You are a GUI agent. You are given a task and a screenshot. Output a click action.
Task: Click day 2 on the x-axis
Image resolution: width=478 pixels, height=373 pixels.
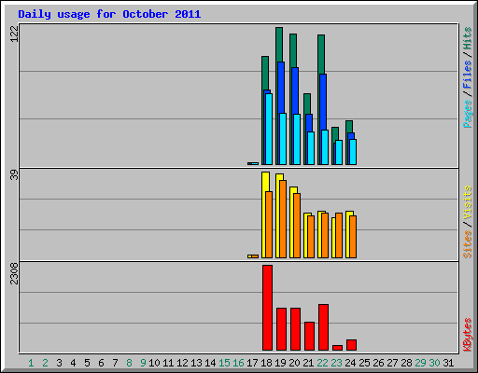click(45, 363)
